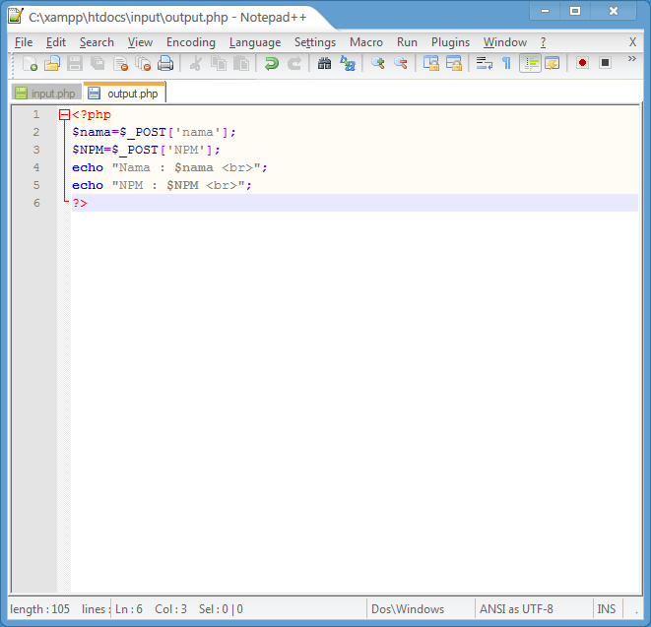Screen dimensions: 651x627
Task: Stop macro recording with square icon
Action: (606, 63)
